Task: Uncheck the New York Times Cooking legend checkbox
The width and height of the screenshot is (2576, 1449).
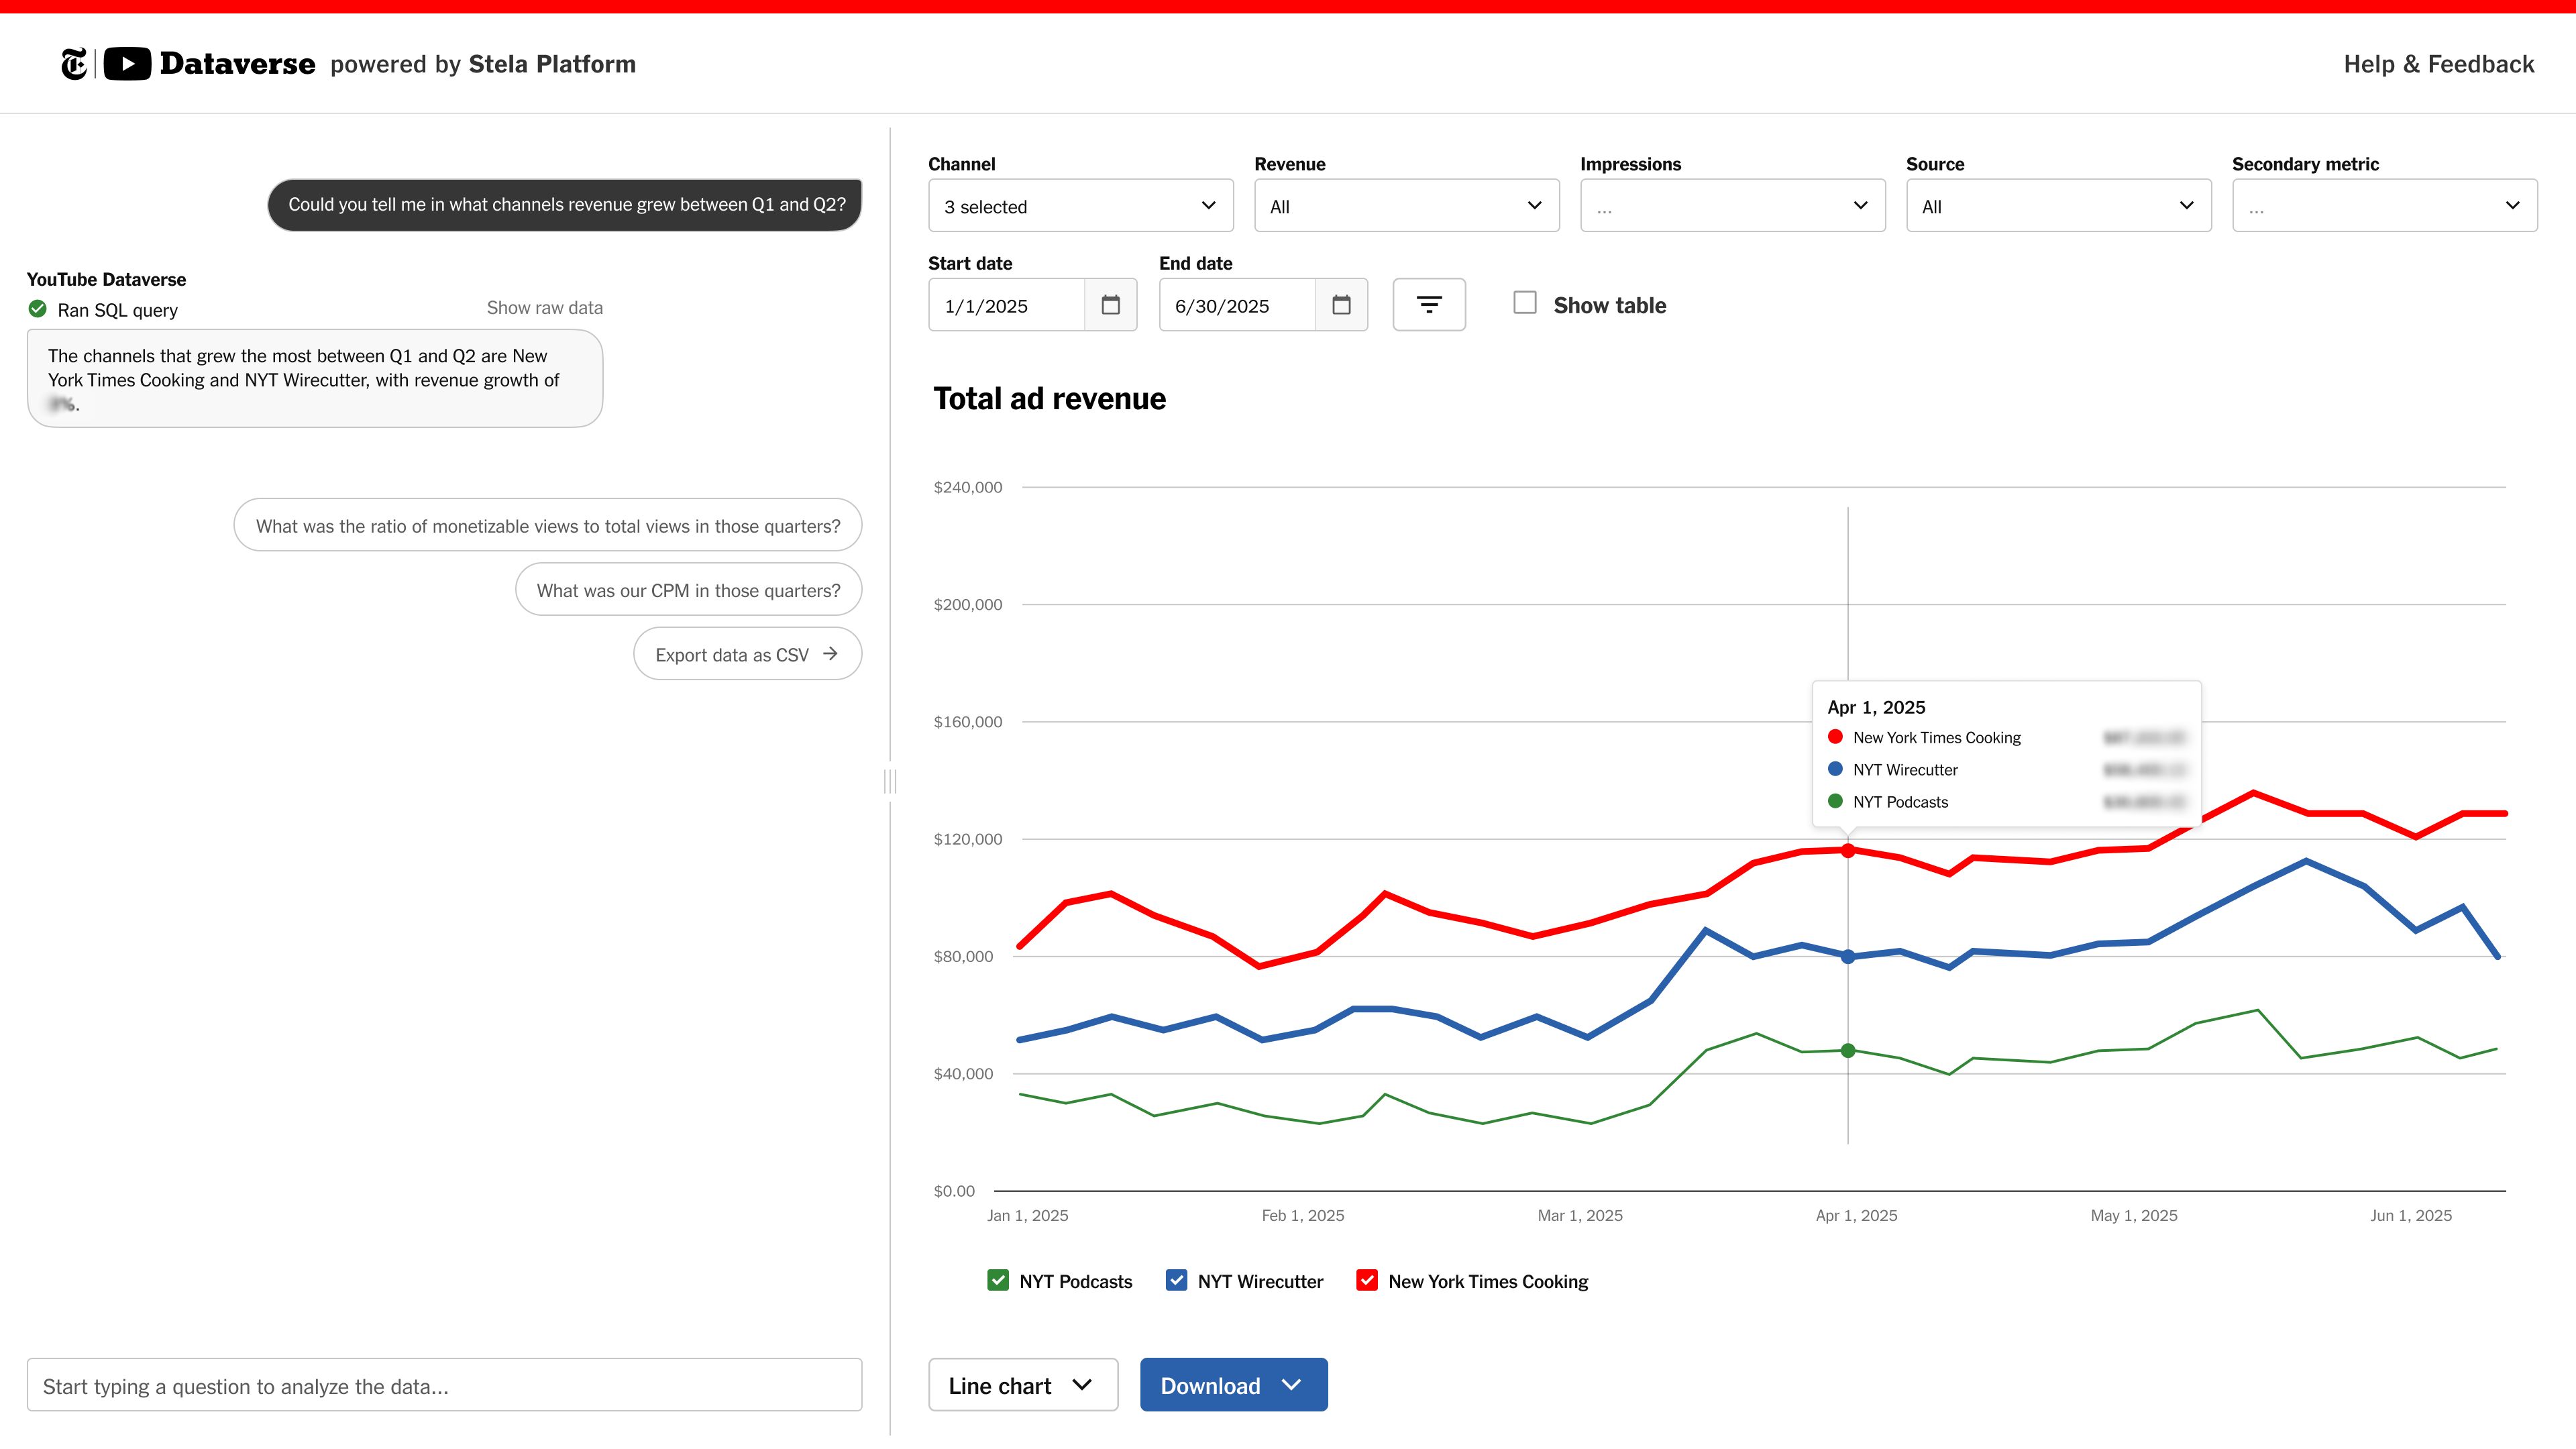Action: click(x=1367, y=1280)
